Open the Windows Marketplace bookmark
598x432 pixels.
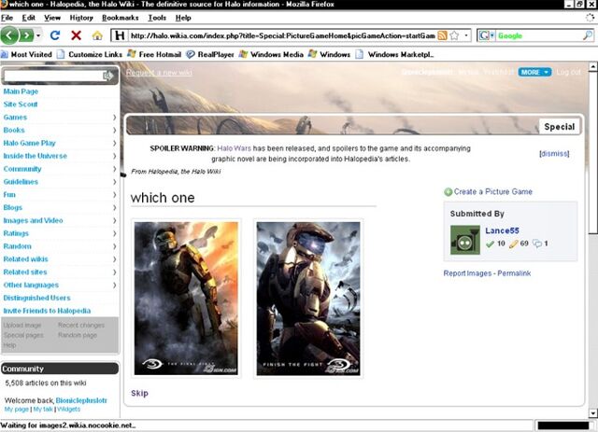click(394, 54)
